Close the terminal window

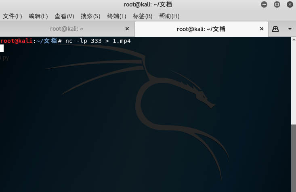[x=290, y=4]
